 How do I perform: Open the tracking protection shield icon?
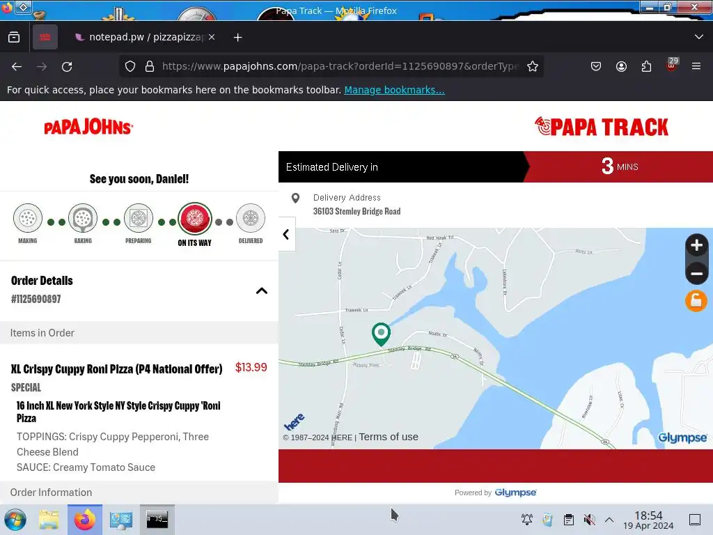point(130,66)
